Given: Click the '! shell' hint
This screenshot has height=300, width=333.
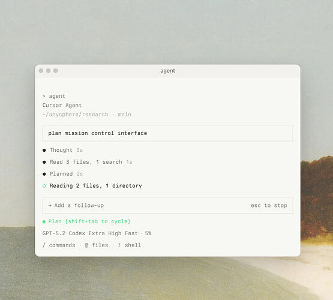Looking at the screenshot, I should pos(130,245).
